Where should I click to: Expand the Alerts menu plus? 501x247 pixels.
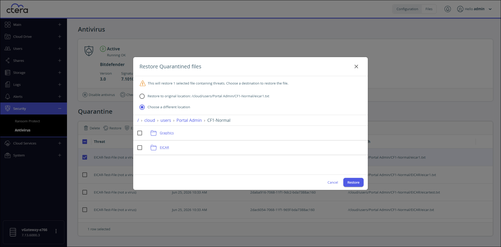tap(60, 97)
